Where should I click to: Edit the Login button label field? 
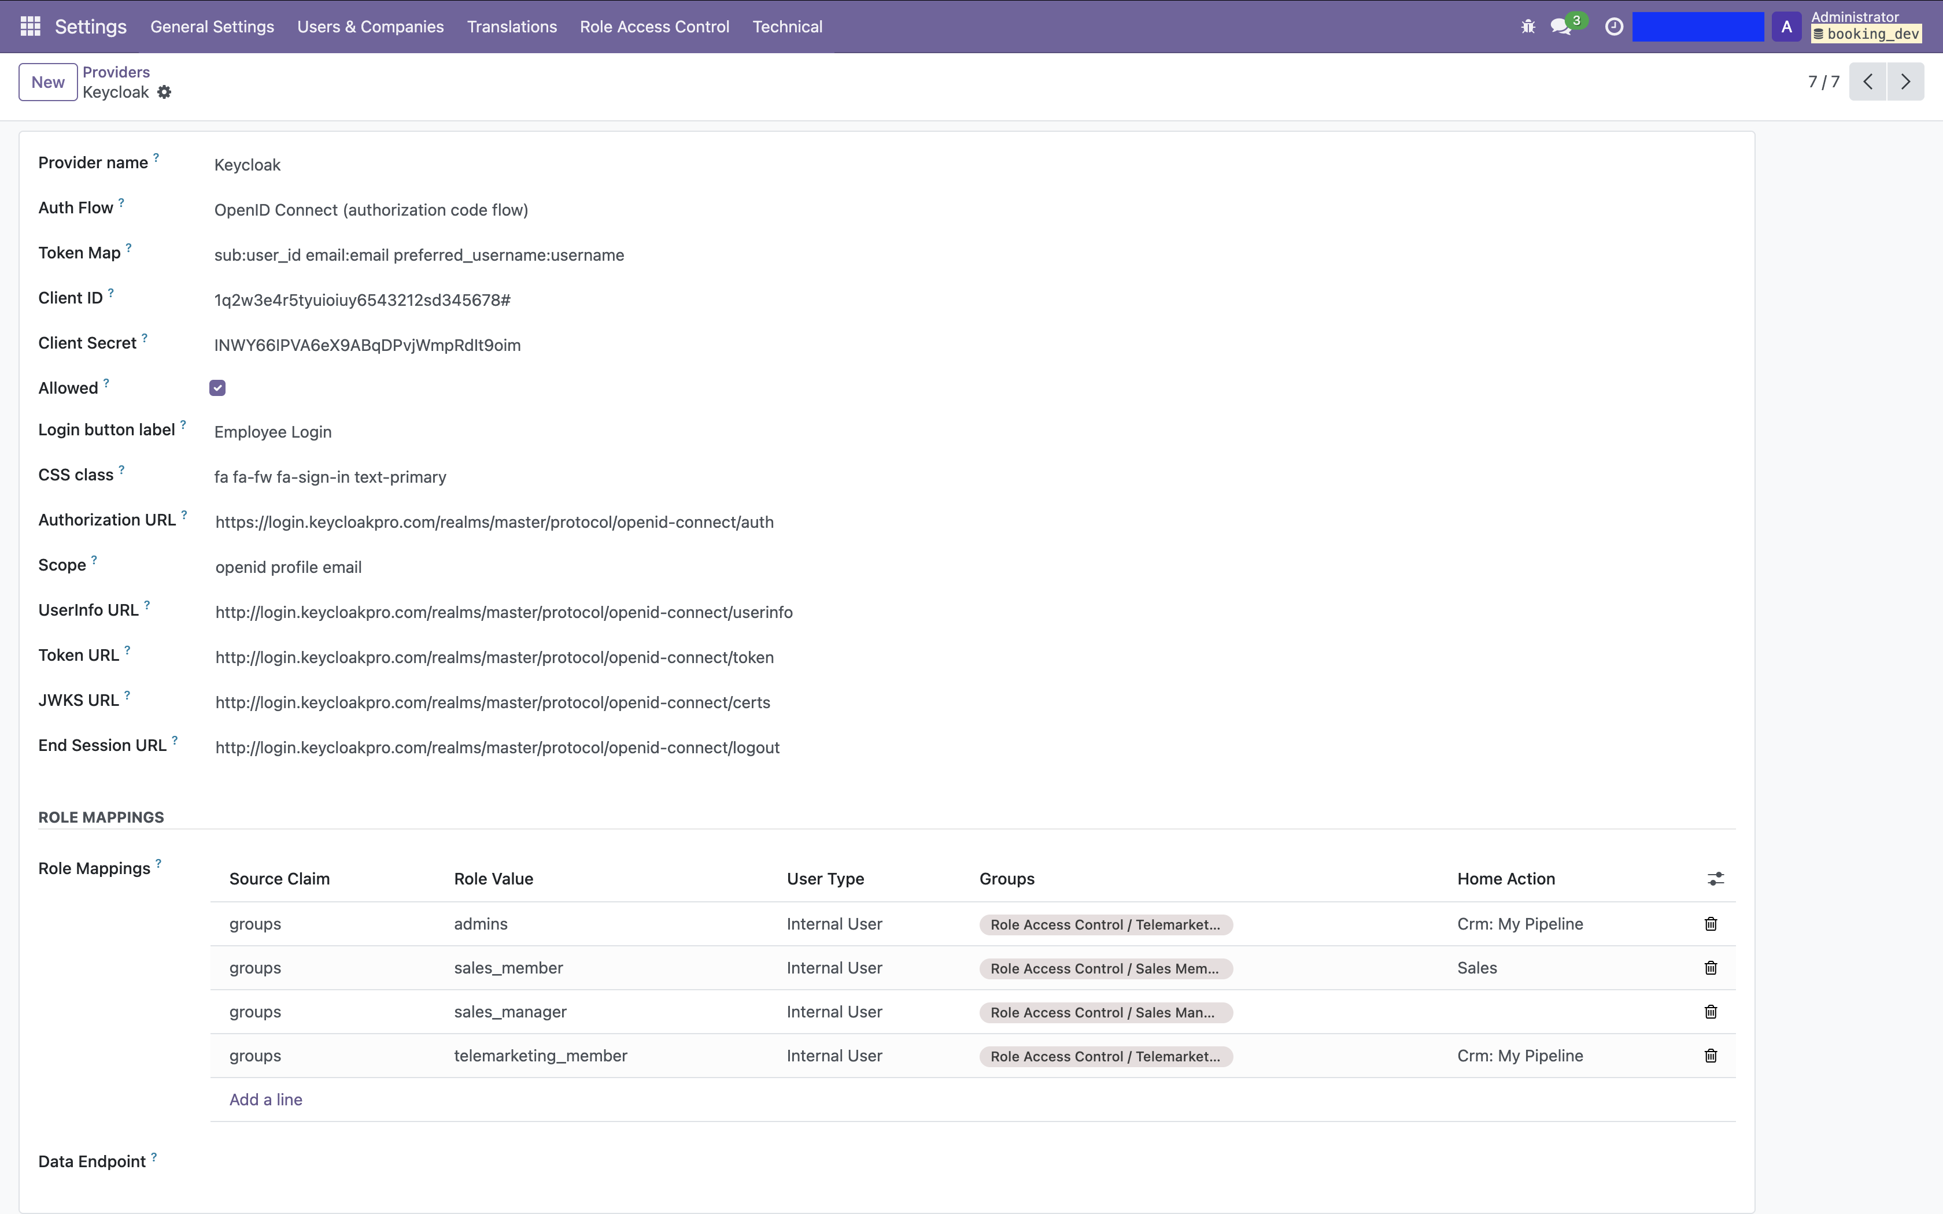(973, 432)
